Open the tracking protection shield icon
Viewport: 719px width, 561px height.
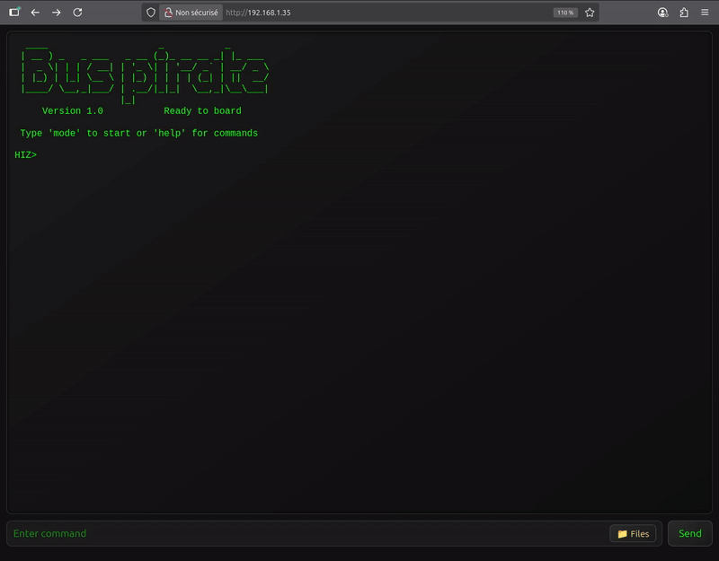click(151, 13)
